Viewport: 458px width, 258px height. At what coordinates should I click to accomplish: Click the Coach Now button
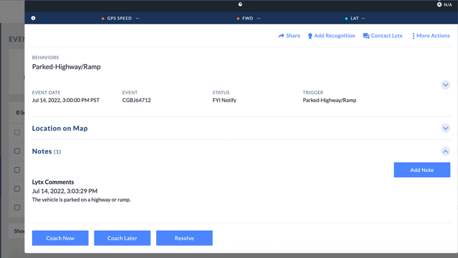[60, 238]
